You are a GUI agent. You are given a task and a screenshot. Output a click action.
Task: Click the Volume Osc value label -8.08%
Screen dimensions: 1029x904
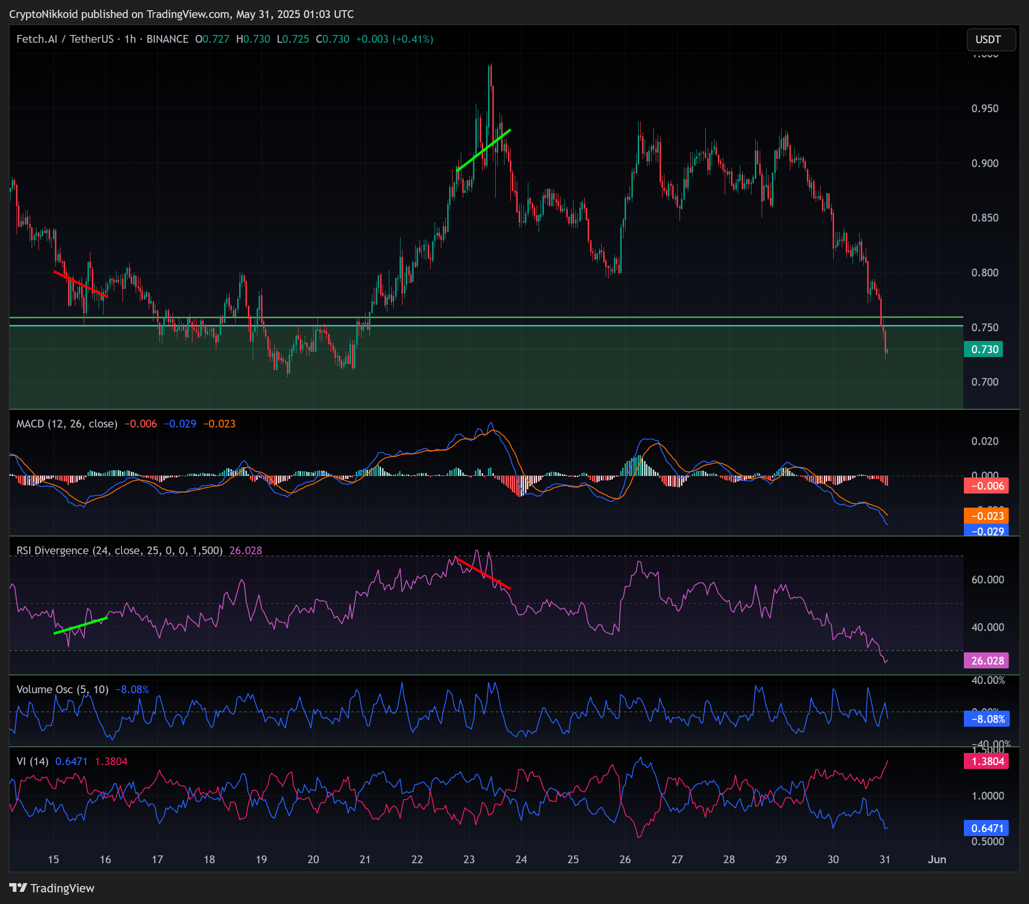point(986,719)
